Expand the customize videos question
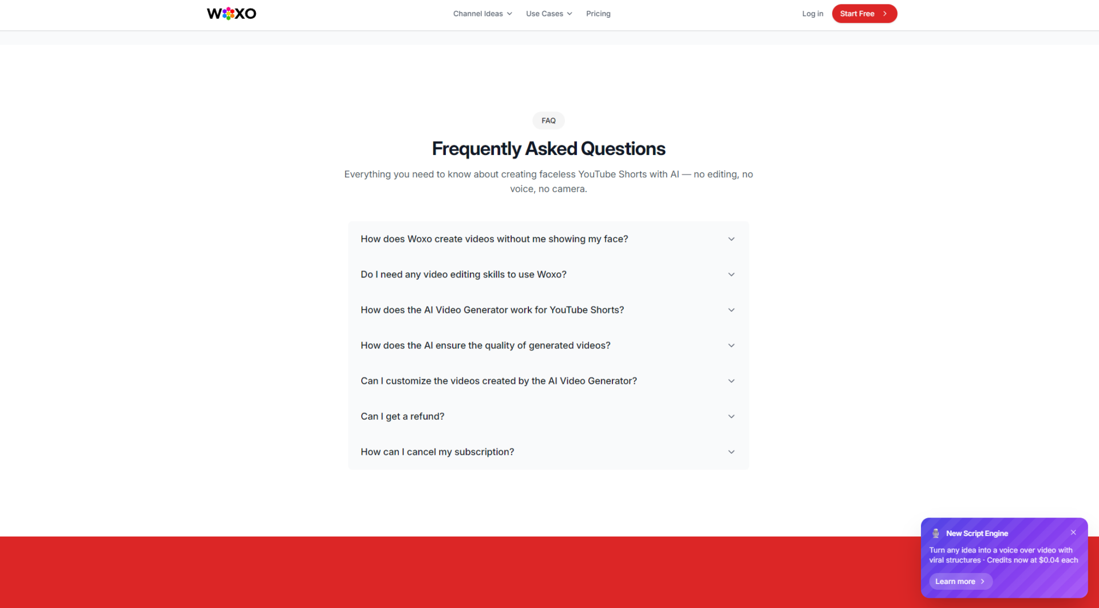 (498, 381)
